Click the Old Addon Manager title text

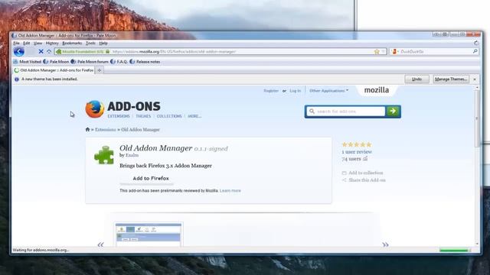[x=155, y=148]
